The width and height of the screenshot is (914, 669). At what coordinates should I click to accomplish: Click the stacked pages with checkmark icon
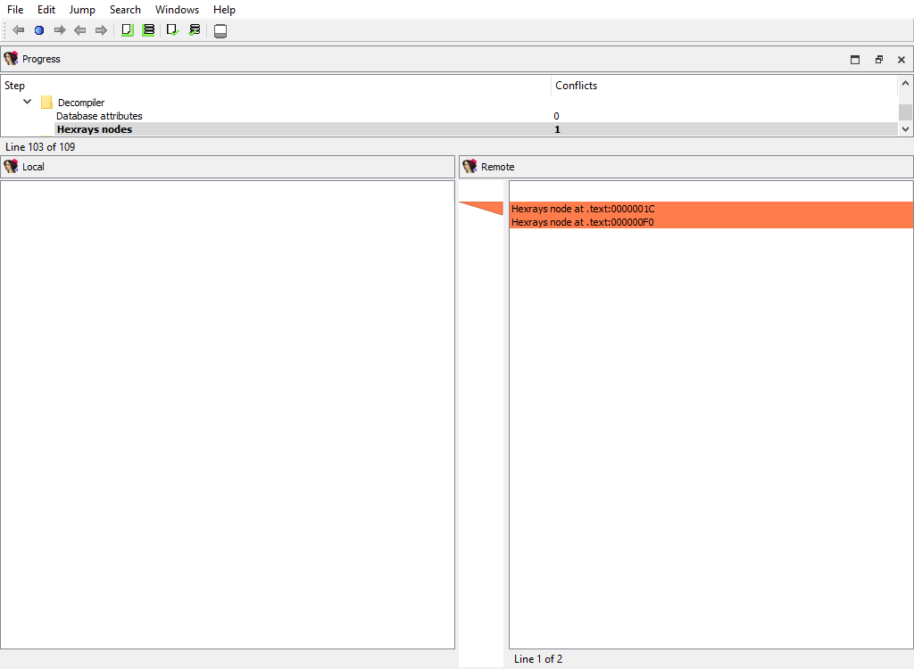(x=195, y=30)
